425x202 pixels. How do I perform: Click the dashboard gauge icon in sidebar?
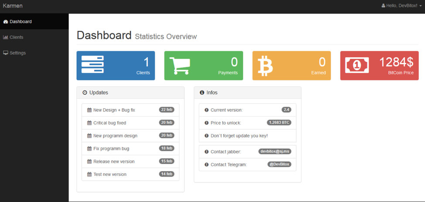6,22
